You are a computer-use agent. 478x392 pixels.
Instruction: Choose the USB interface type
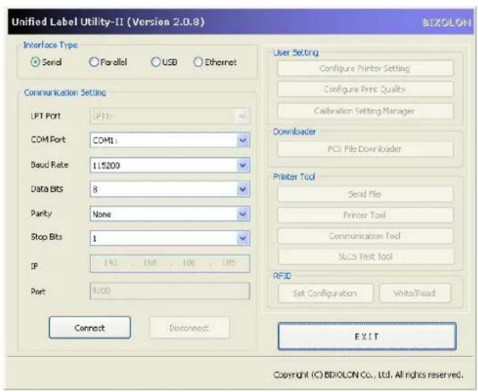coord(156,62)
